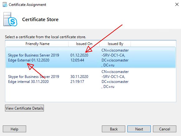The height and width of the screenshot is (136, 181).
Task: Close the Certificate Assignment dialog
Action: (x=177, y=4)
